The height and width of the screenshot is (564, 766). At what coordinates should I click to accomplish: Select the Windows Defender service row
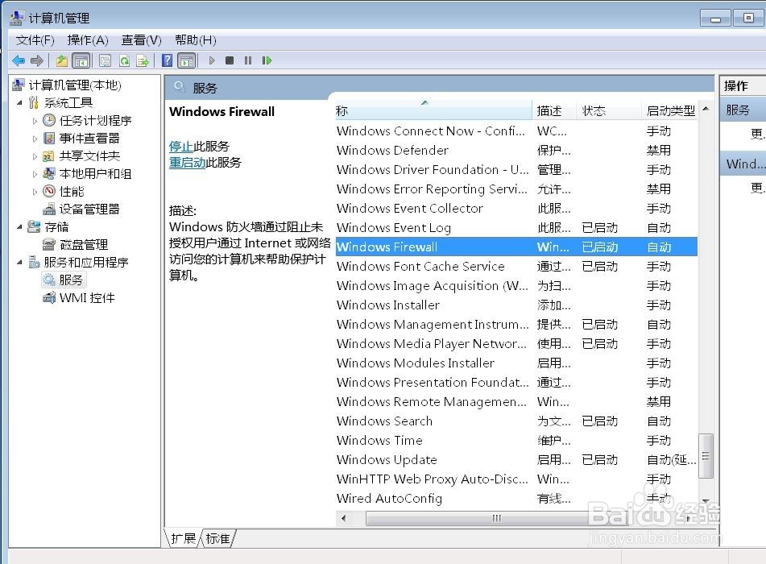[516, 151]
